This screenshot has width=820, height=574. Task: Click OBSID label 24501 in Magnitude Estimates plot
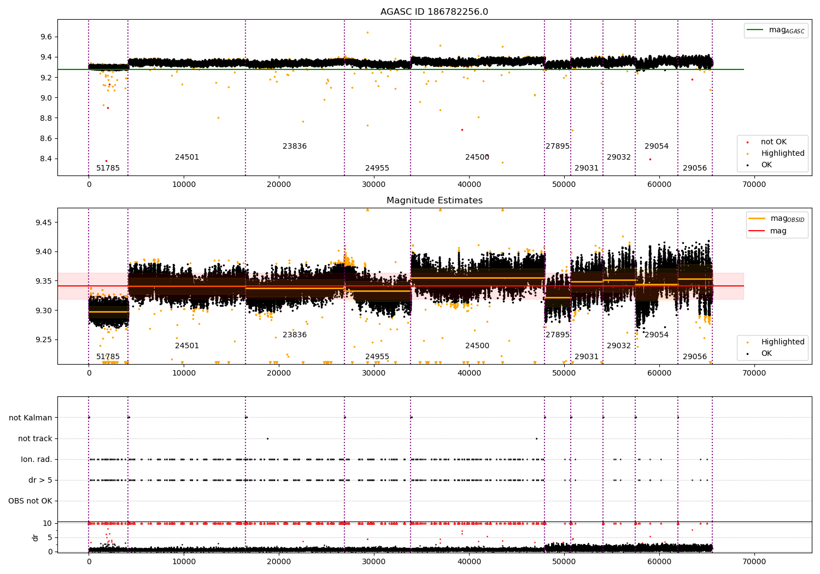[x=187, y=346]
